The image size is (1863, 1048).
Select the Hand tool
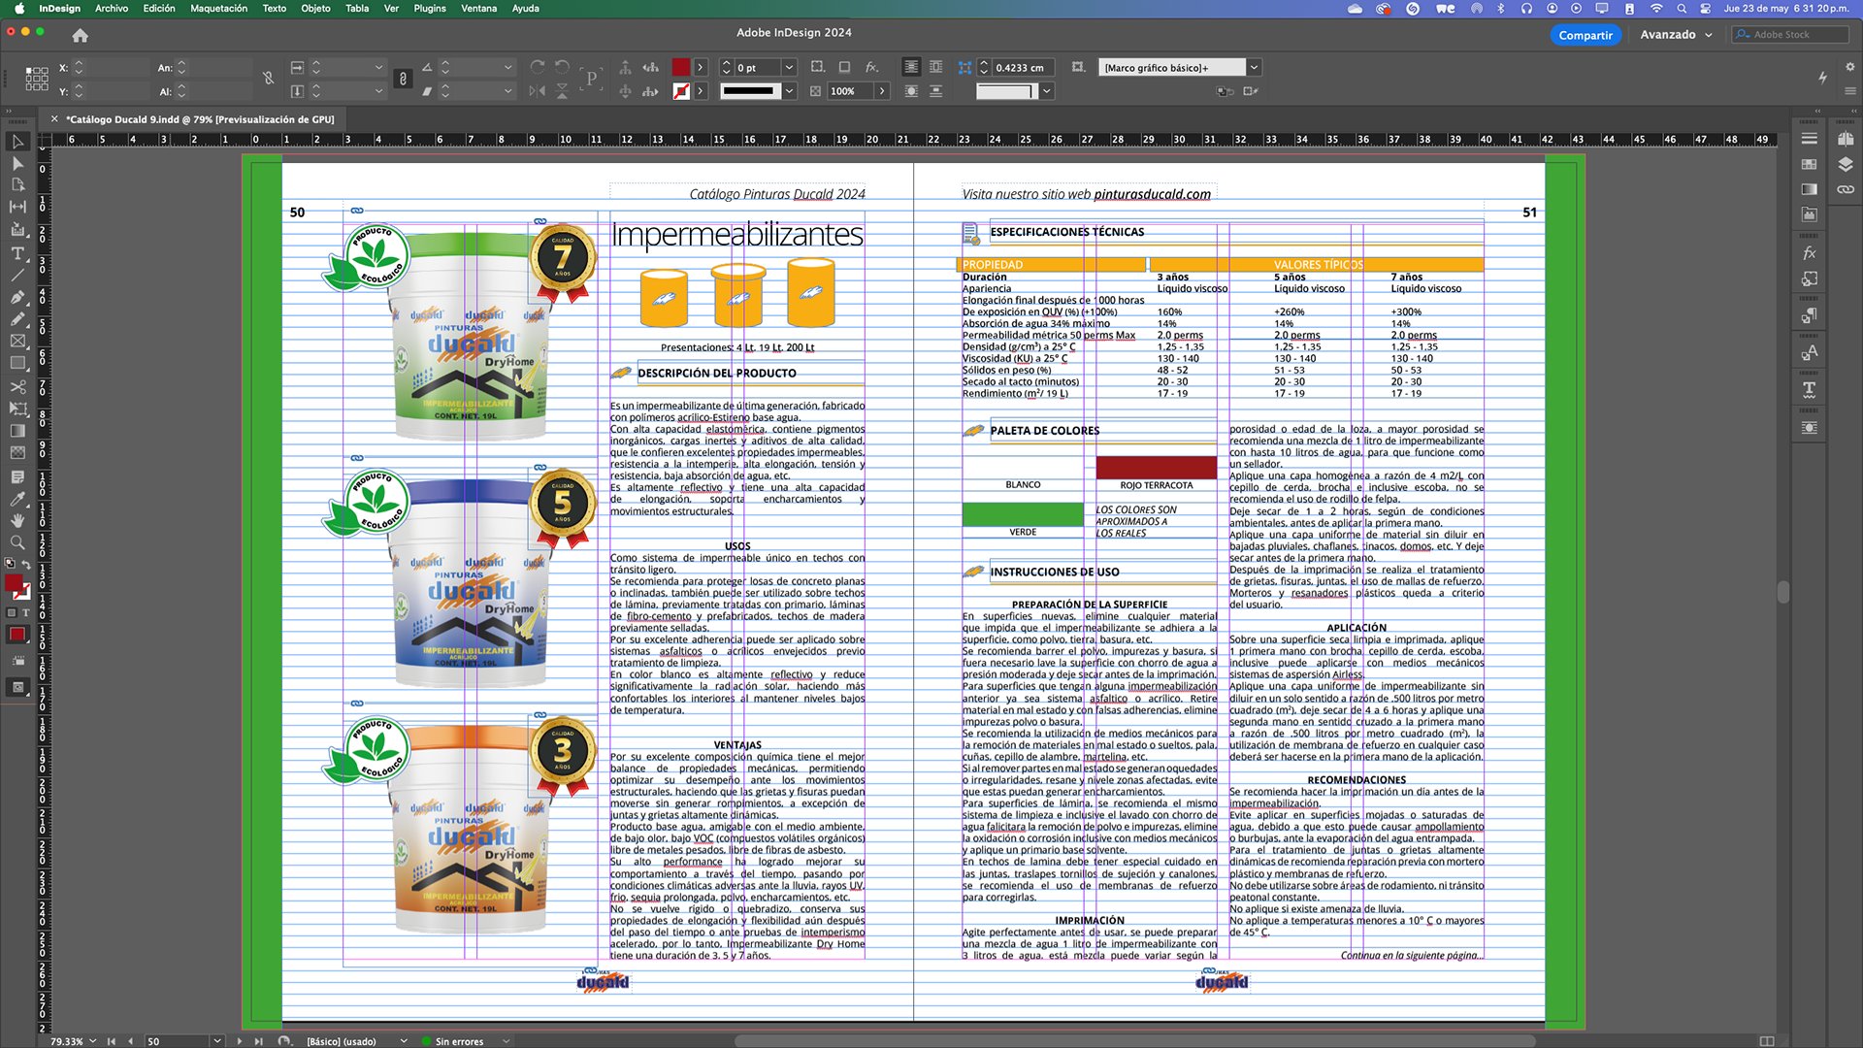(17, 521)
